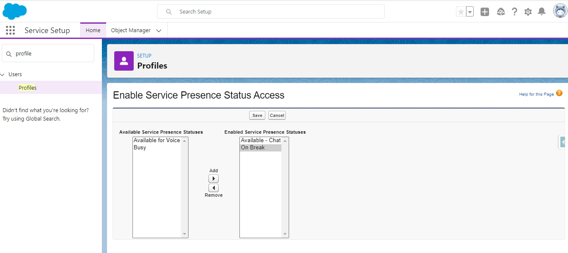Click the Salesforce cloud logo
The height and width of the screenshot is (253, 568).
pos(14,11)
